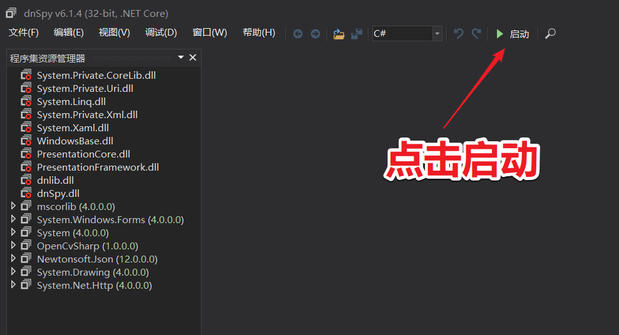Select System.Net.Http (4.0.0.0) label
Image resolution: width=619 pixels, height=335 pixels.
(95, 286)
